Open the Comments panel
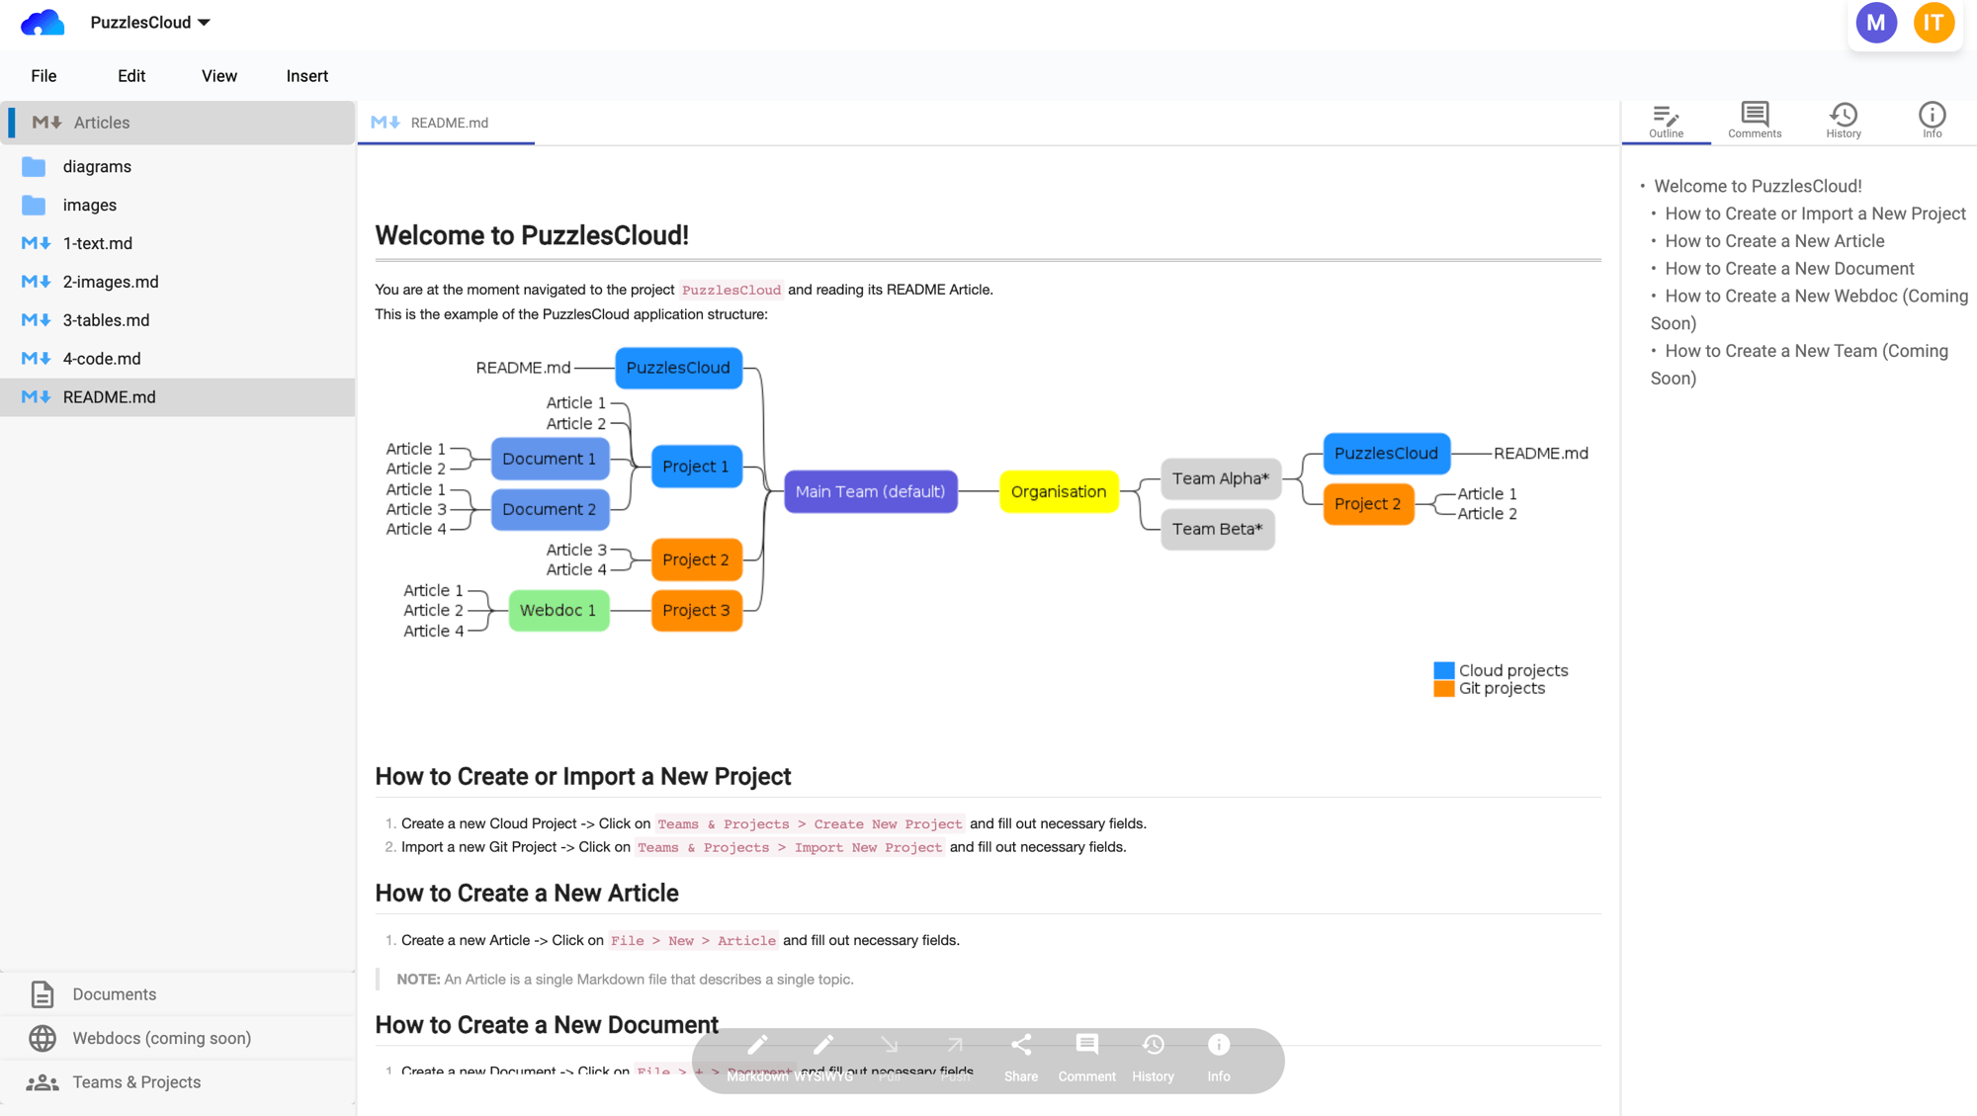Viewport: 1977px width, 1116px height. point(1755,120)
